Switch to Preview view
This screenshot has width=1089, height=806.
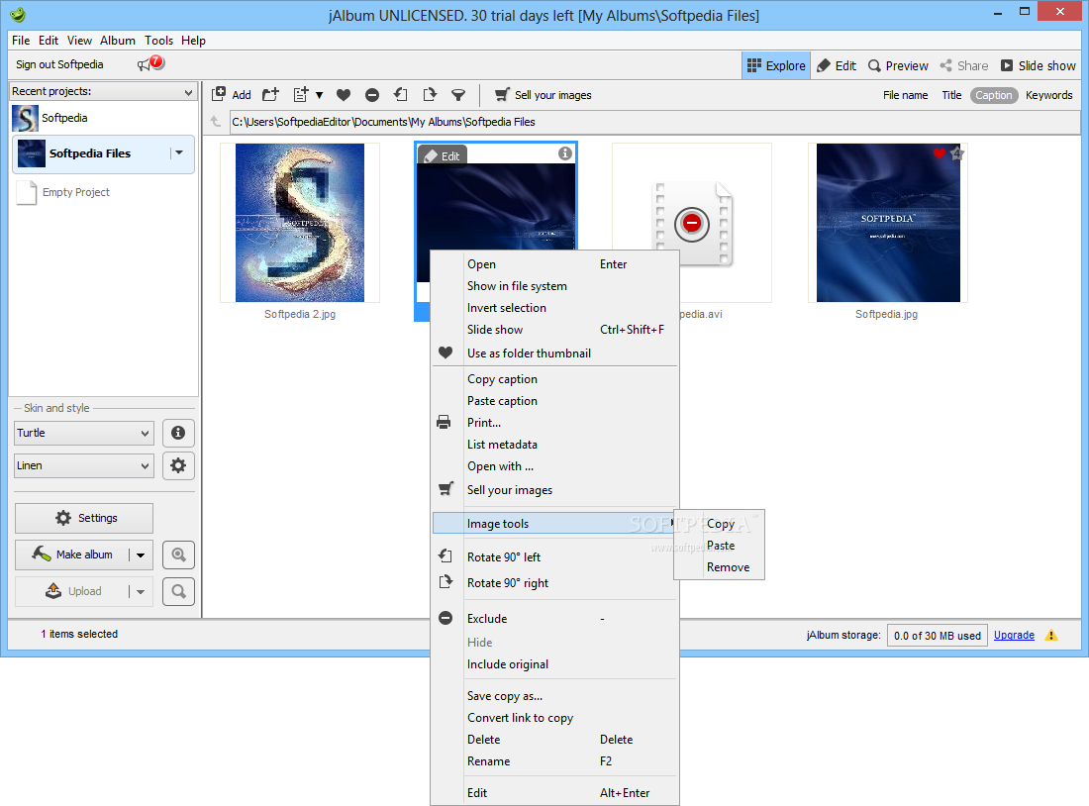pyautogui.click(x=898, y=65)
